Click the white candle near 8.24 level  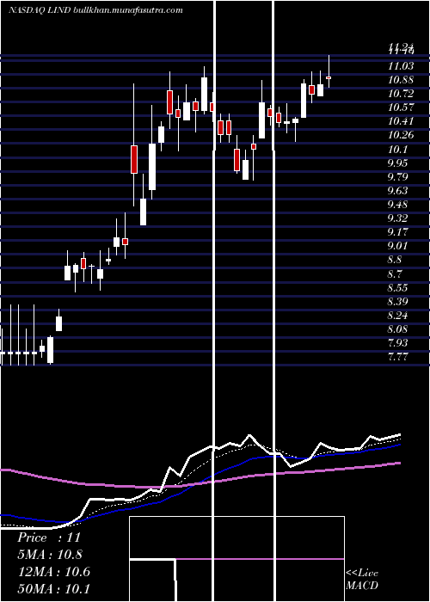(x=58, y=323)
